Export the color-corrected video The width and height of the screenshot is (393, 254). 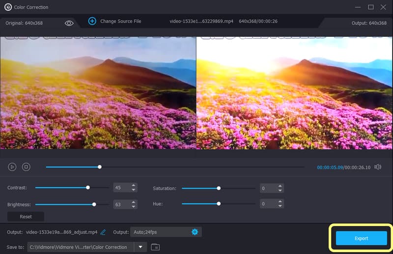coord(361,238)
